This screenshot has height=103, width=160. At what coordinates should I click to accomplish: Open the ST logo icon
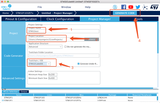(154, 7)
